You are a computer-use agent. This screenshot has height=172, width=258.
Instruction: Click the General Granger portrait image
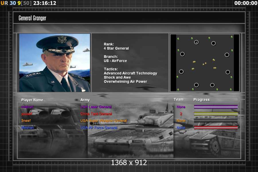pyautogui.click(x=55, y=63)
